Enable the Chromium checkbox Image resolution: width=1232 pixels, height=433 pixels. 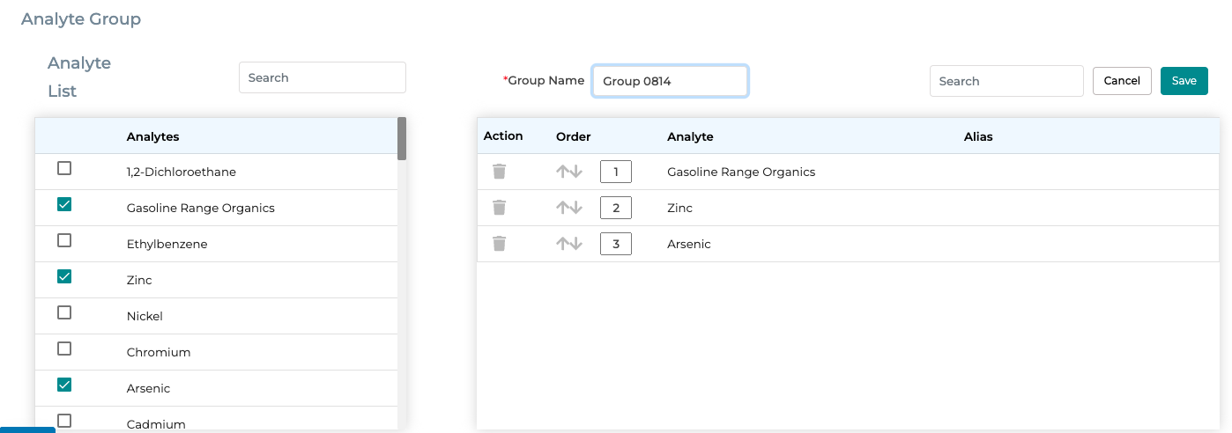tap(64, 349)
